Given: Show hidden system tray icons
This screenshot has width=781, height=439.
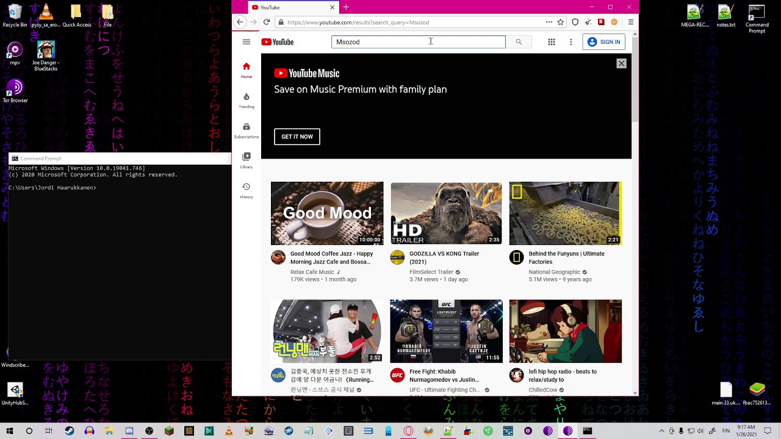Looking at the screenshot, I should [662, 431].
